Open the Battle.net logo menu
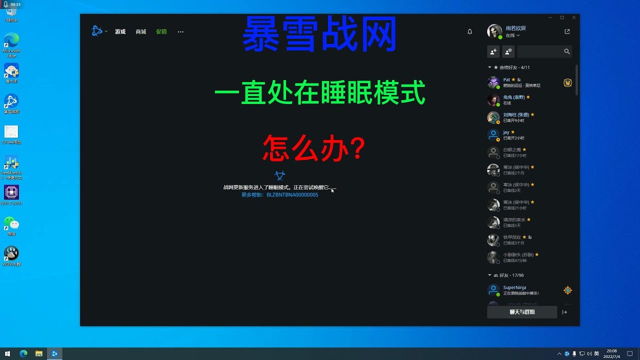 click(97, 31)
